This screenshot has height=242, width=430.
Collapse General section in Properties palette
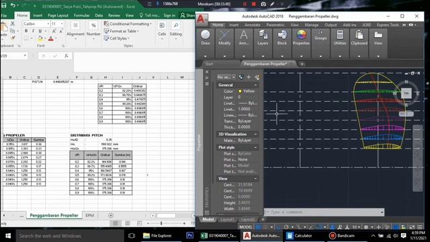255,85
